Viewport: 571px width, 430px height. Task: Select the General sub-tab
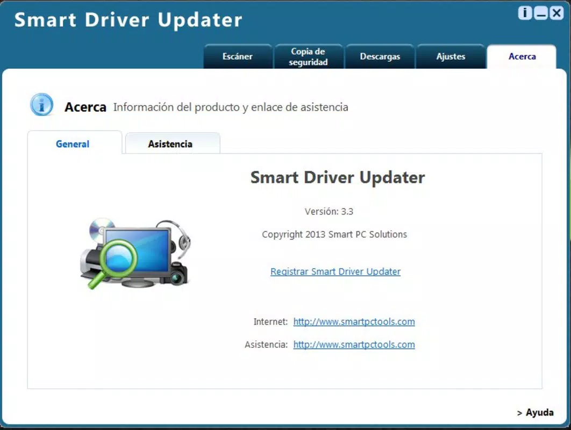75,143
